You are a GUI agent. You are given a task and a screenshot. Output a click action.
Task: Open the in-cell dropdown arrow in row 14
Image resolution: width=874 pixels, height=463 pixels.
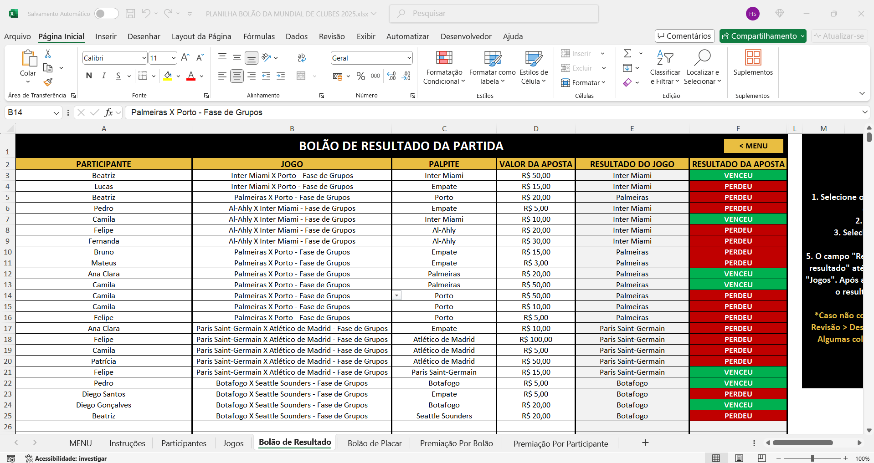[x=397, y=295]
